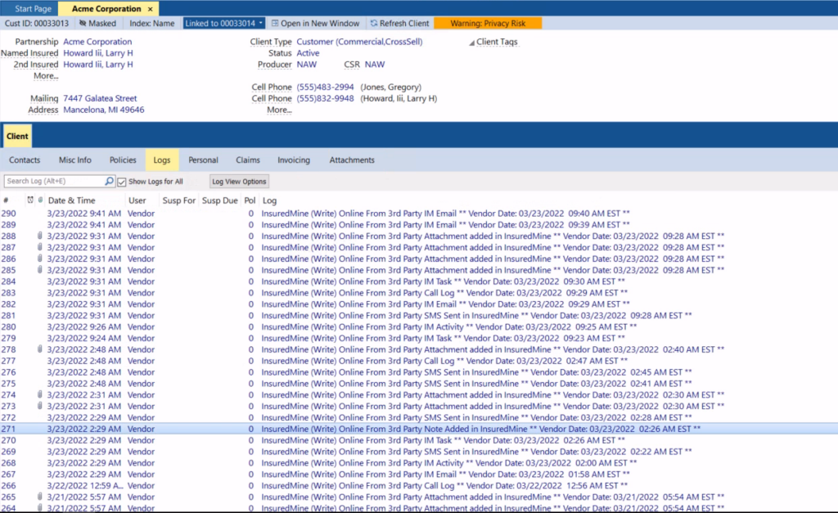Click the paperclip icon on log row 288

click(x=40, y=236)
